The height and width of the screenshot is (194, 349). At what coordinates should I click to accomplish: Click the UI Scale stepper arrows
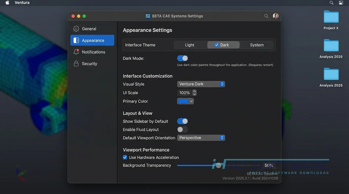pos(195,93)
